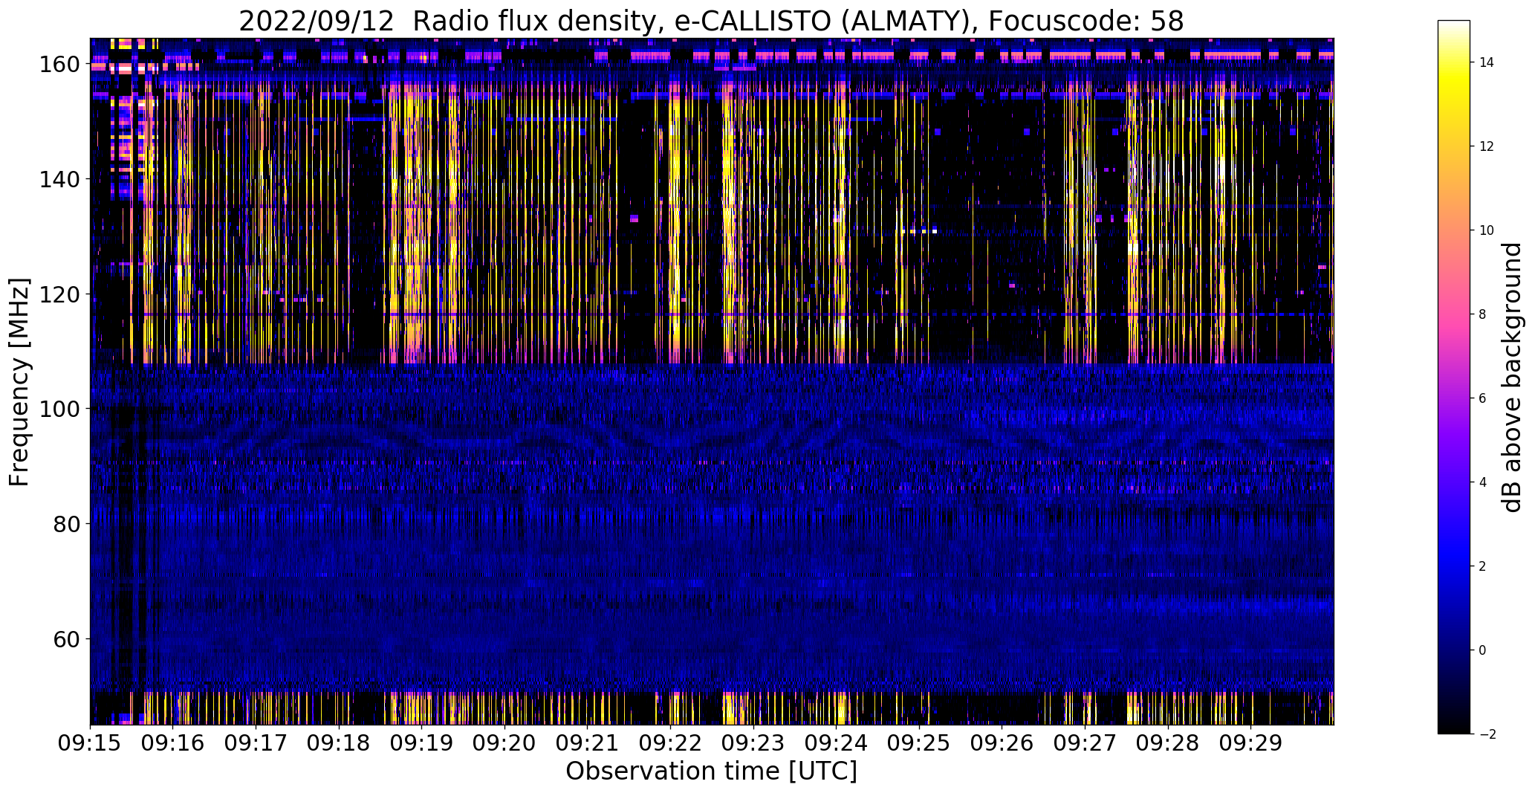The height and width of the screenshot is (793, 1535).
Task: Click the 09:26 time tick label
Action: coord(1002,742)
